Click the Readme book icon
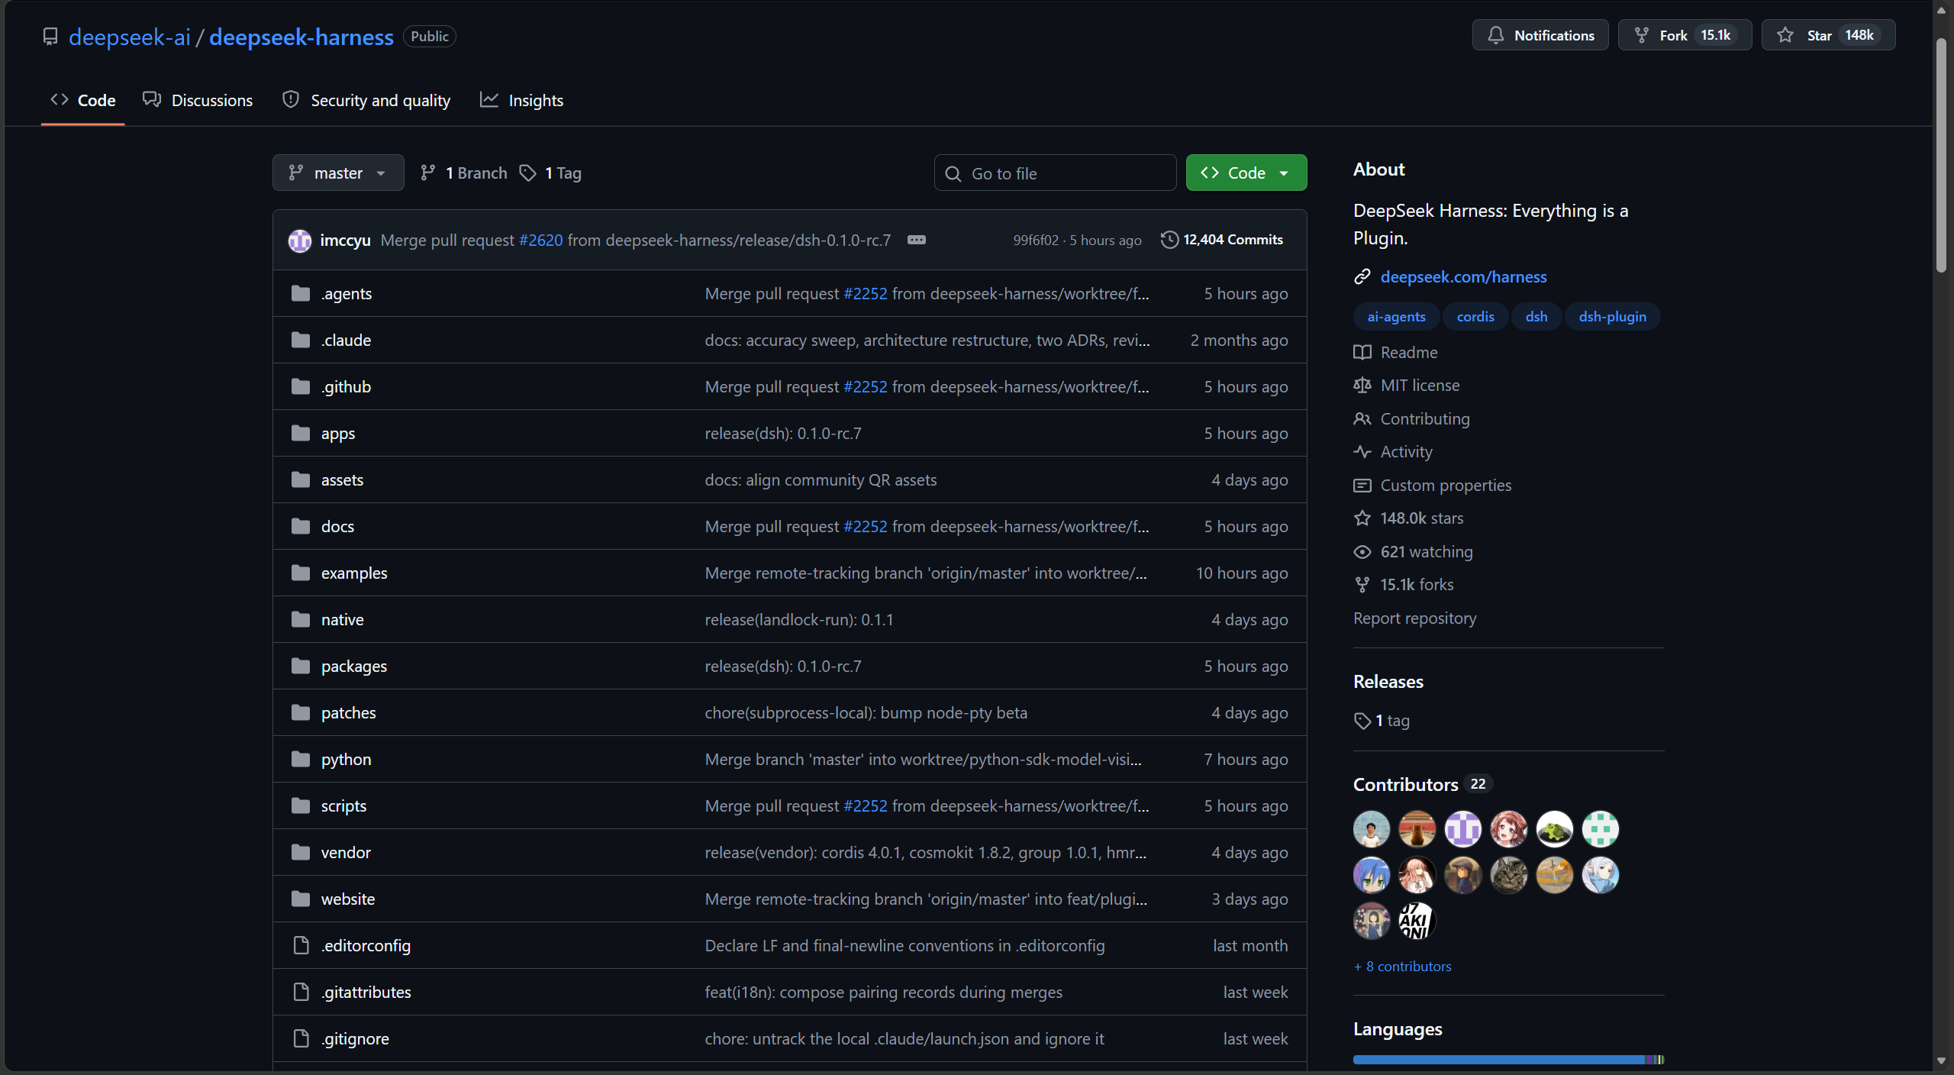Viewport: 1954px width, 1075px height. coord(1362,353)
